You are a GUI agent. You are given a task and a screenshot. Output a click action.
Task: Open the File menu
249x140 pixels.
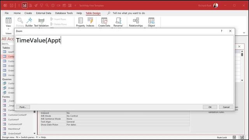pos(7,13)
